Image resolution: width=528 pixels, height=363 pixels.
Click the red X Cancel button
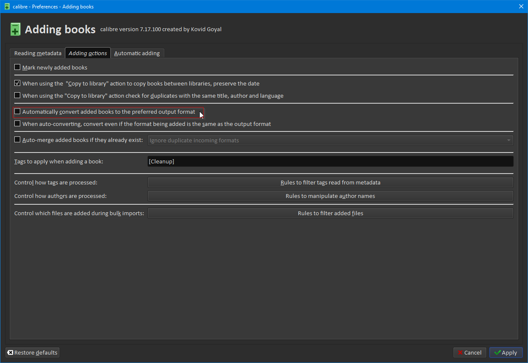470,352
